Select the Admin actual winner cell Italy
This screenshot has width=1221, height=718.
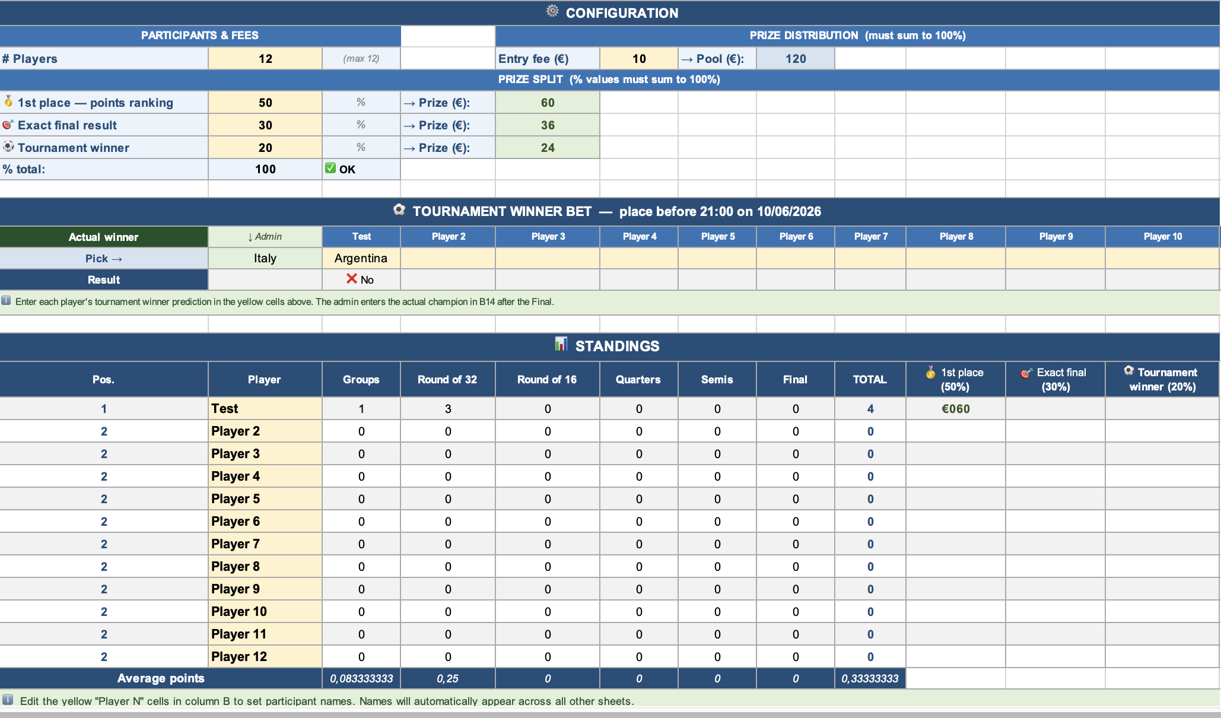pos(265,258)
